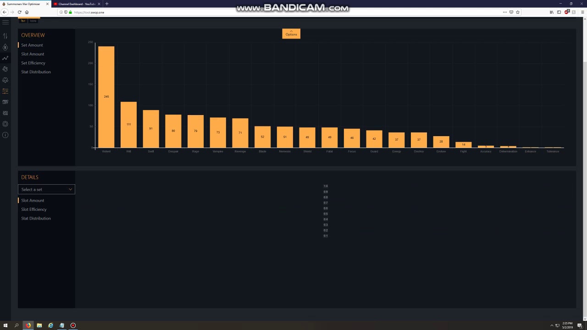Open the red uBlock extension icon
The height and width of the screenshot is (330, 587).
point(567,12)
